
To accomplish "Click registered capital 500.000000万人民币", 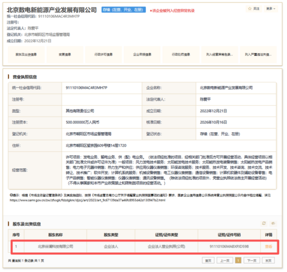I will click(83, 122).
